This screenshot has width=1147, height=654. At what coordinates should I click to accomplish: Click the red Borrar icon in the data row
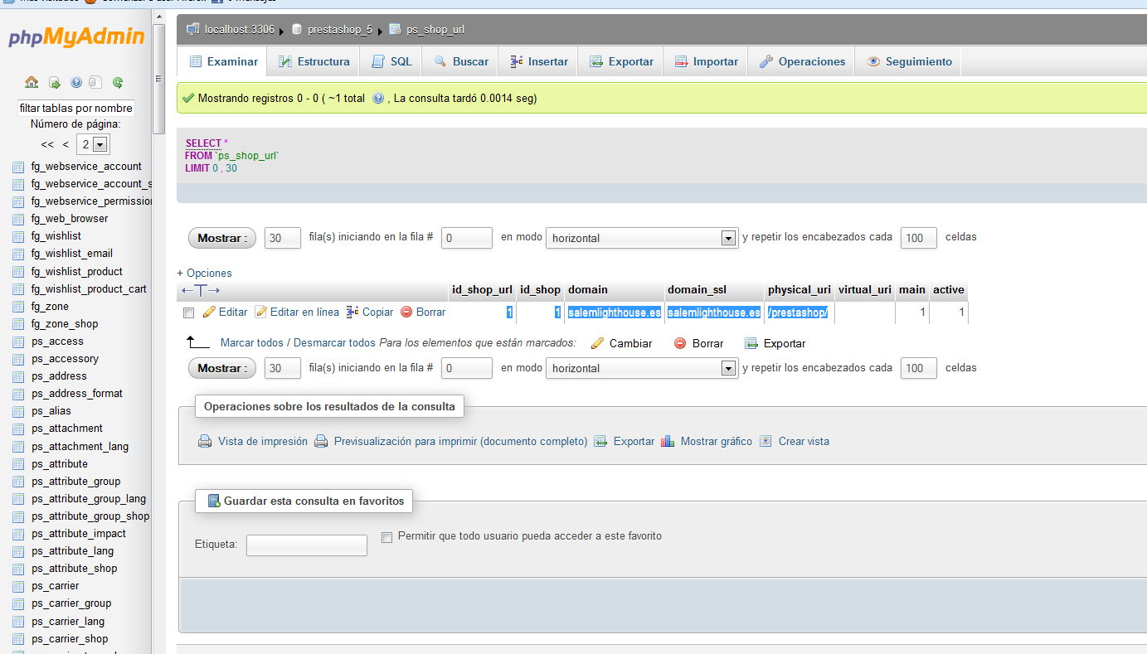pyautogui.click(x=406, y=312)
